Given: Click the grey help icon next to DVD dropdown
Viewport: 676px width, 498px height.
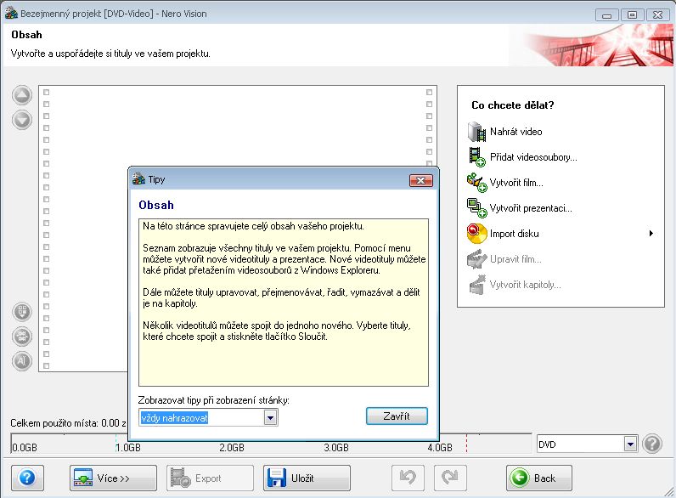Looking at the screenshot, I should pos(652,444).
